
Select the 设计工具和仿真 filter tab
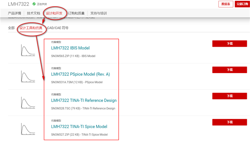pyautogui.click(x=31, y=28)
